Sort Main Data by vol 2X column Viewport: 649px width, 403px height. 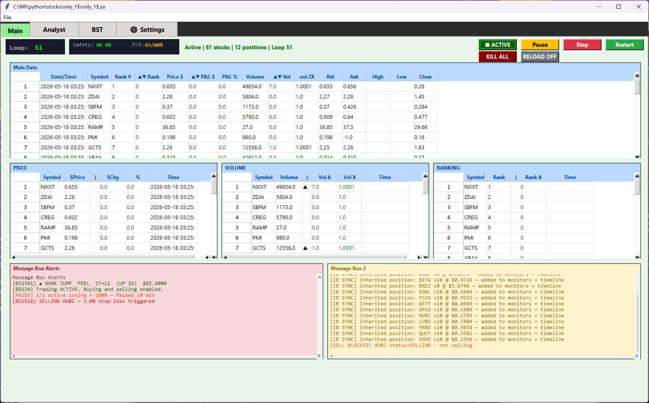307,77
